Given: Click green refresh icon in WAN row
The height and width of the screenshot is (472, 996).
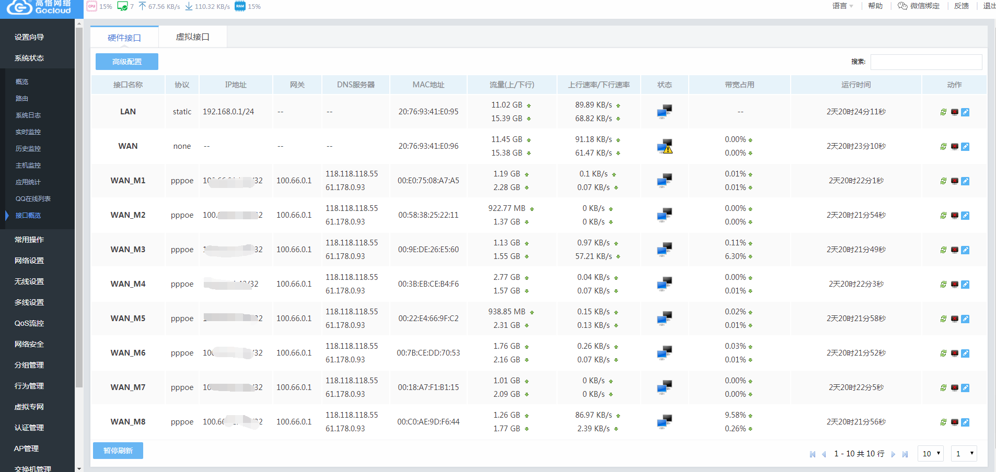Looking at the screenshot, I should 943,147.
